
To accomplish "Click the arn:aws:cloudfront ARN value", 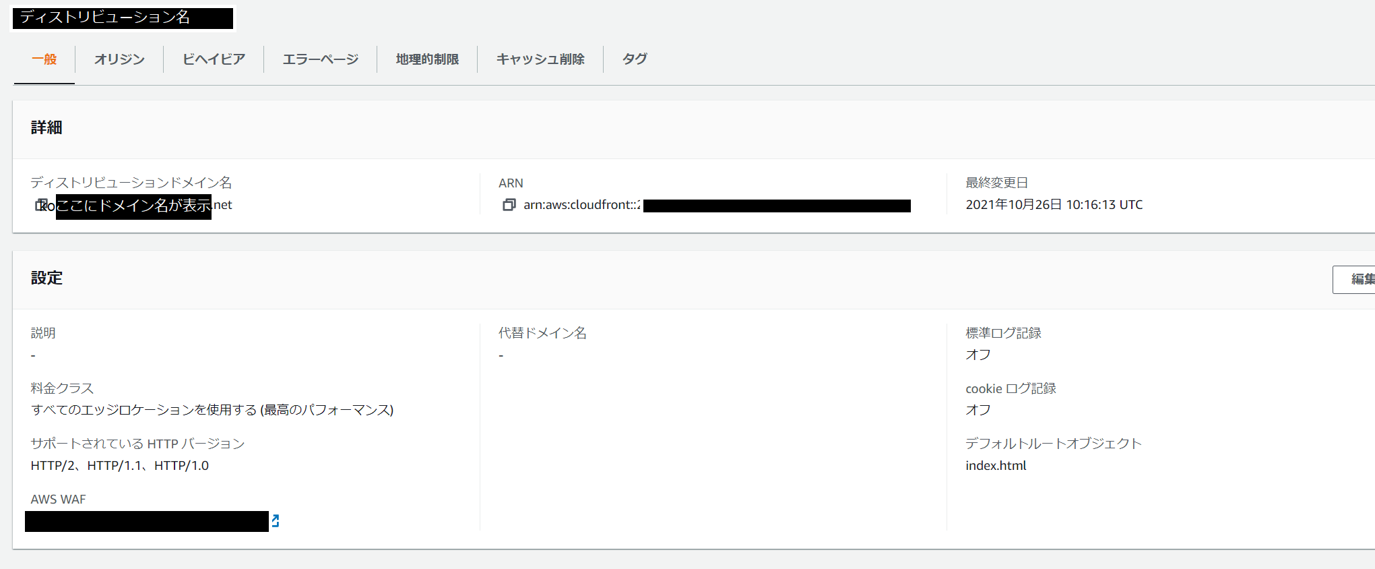I will click(582, 205).
